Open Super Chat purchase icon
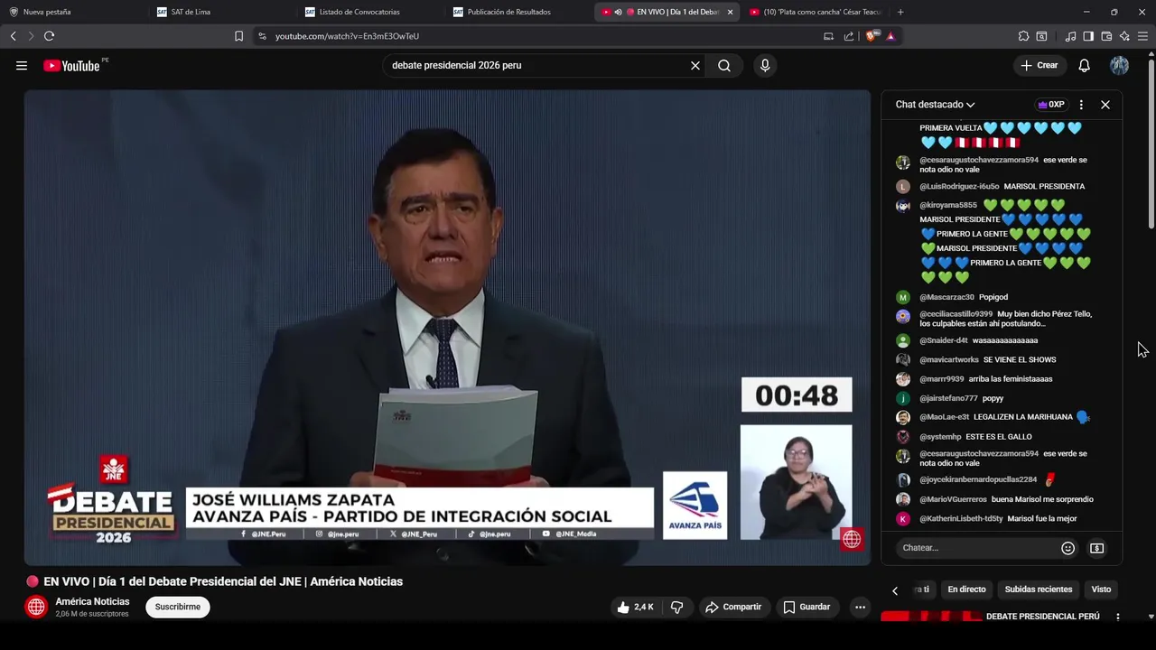The height and width of the screenshot is (650, 1156). (1096, 548)
